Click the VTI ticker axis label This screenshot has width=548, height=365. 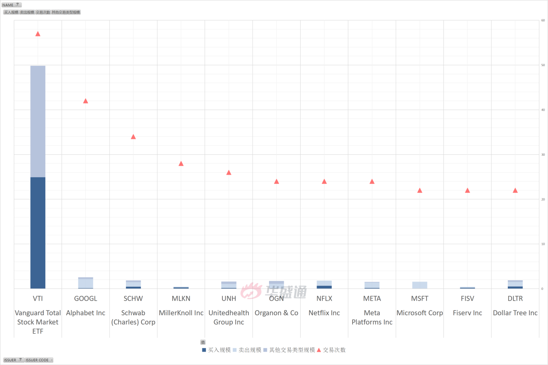38,298
